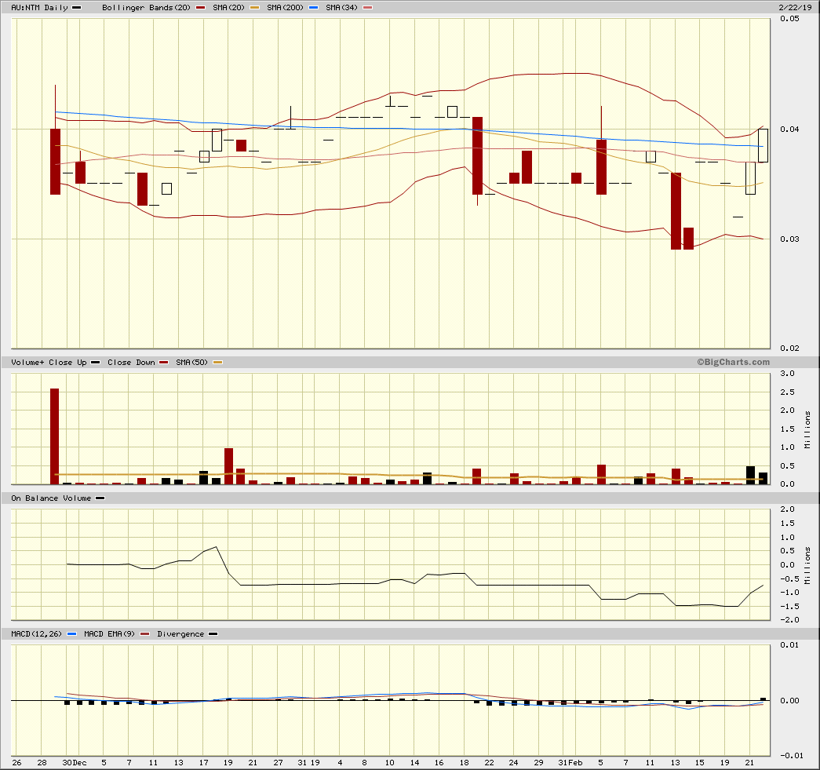This screenshot has height=770, width=820.
Task: Click the 0.02 price axis label
Action: pyautogui.click(x=789, y=348)
